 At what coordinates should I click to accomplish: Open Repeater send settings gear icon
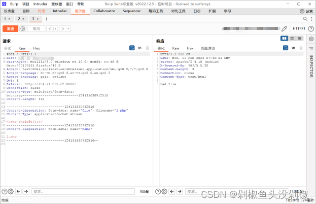click(23, 28)
